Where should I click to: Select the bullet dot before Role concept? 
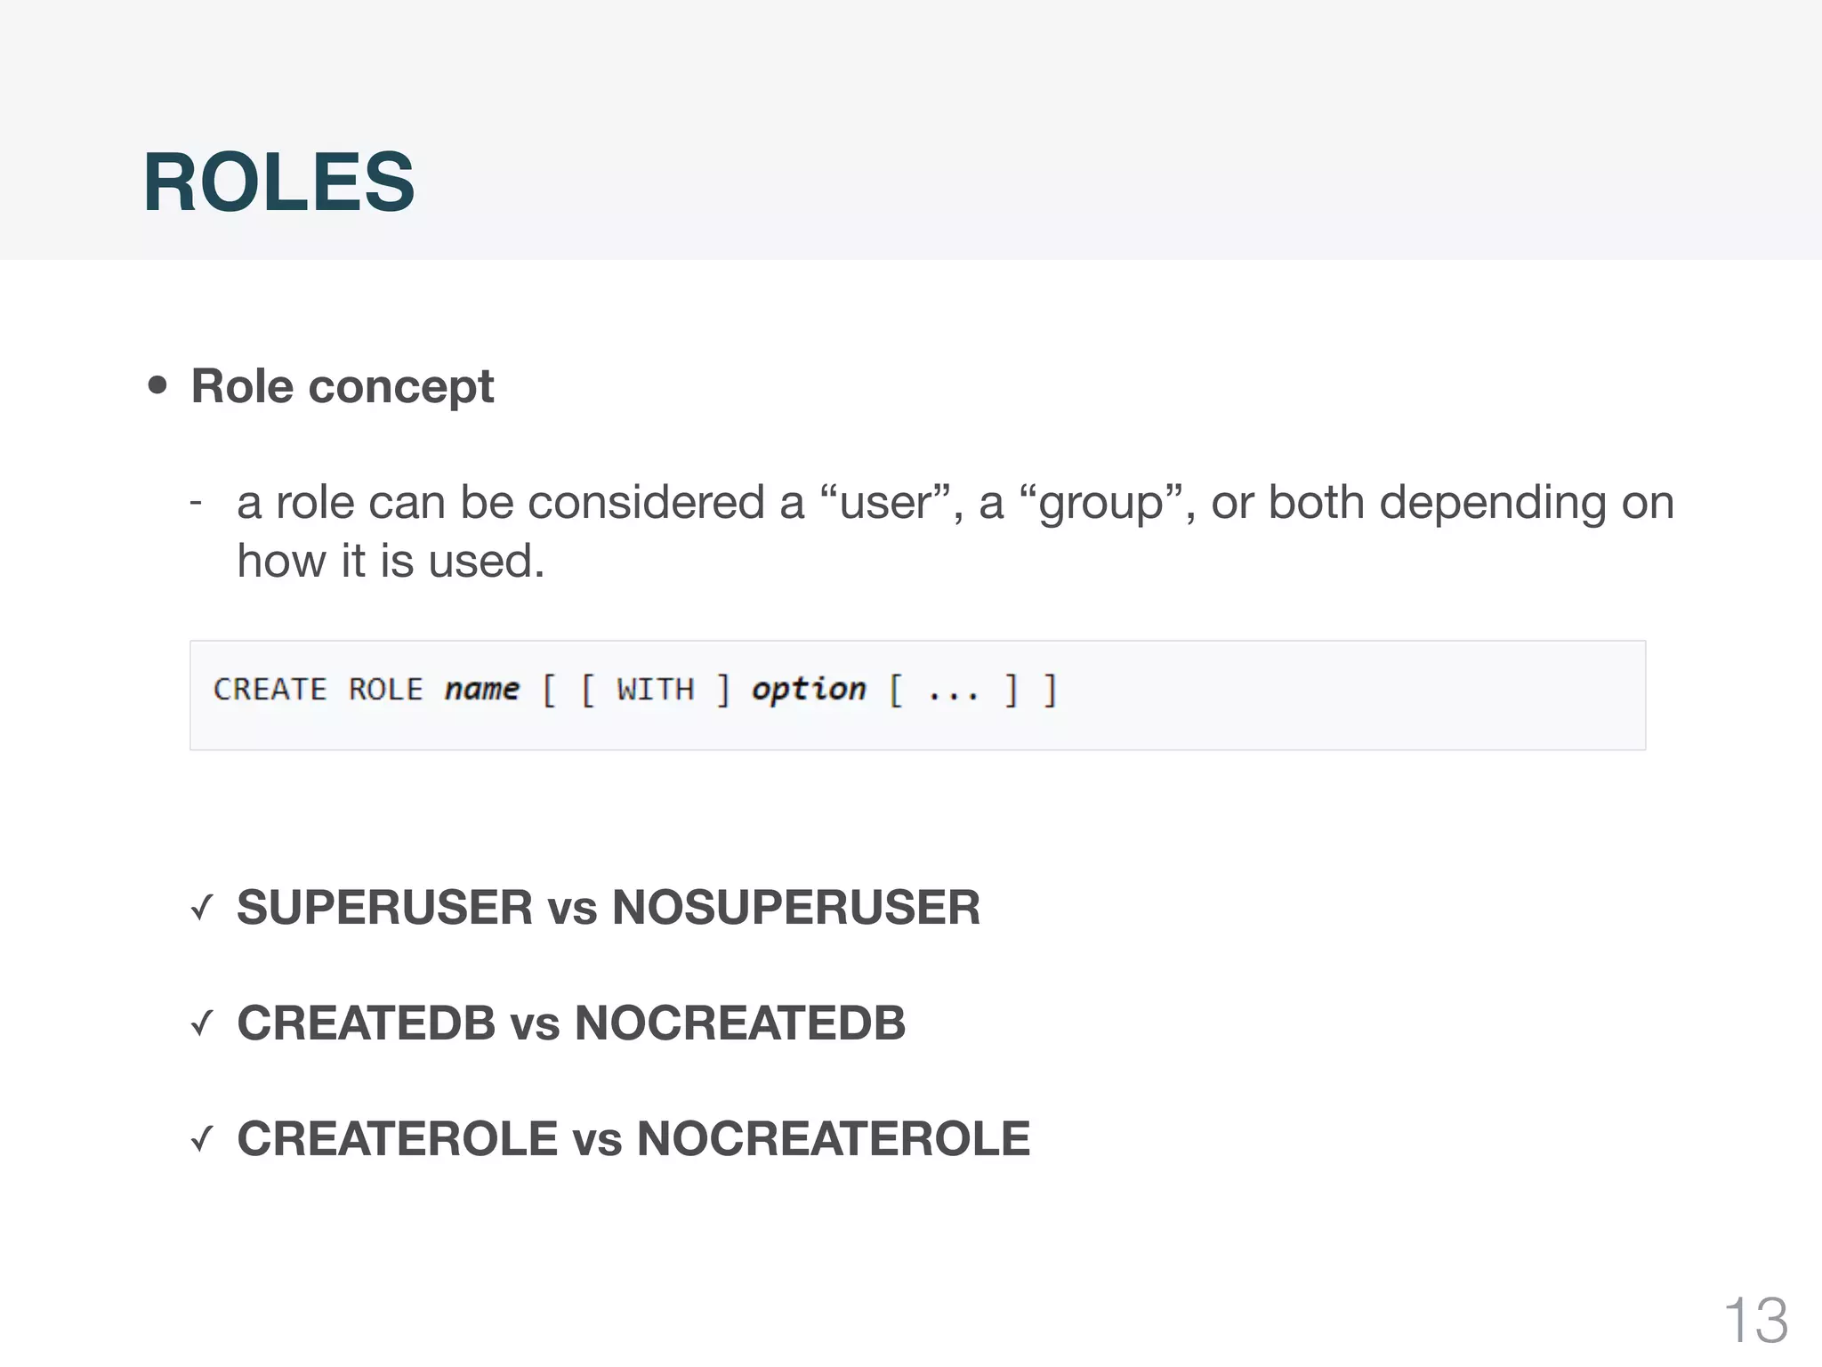[157, 385]
